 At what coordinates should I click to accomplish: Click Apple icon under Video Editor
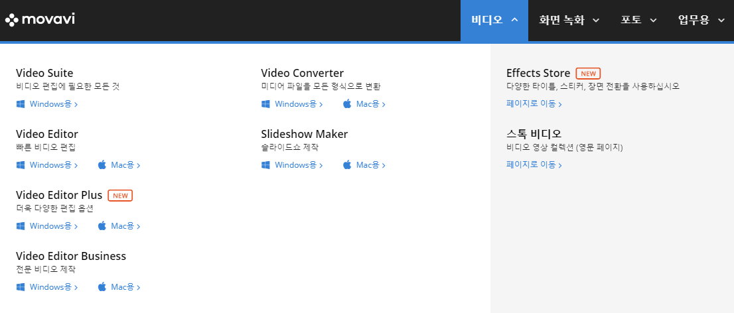click(102, 164)
